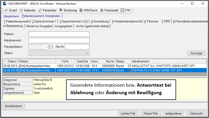Maximize the CGM MEDXPERT window
This screenshot has width=209, height=118.
point(192,4)
